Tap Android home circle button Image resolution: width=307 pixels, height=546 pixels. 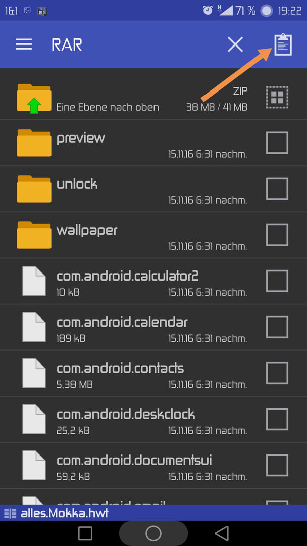153,533
